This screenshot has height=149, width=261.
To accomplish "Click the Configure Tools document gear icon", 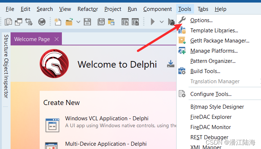I will click(182, 94).
